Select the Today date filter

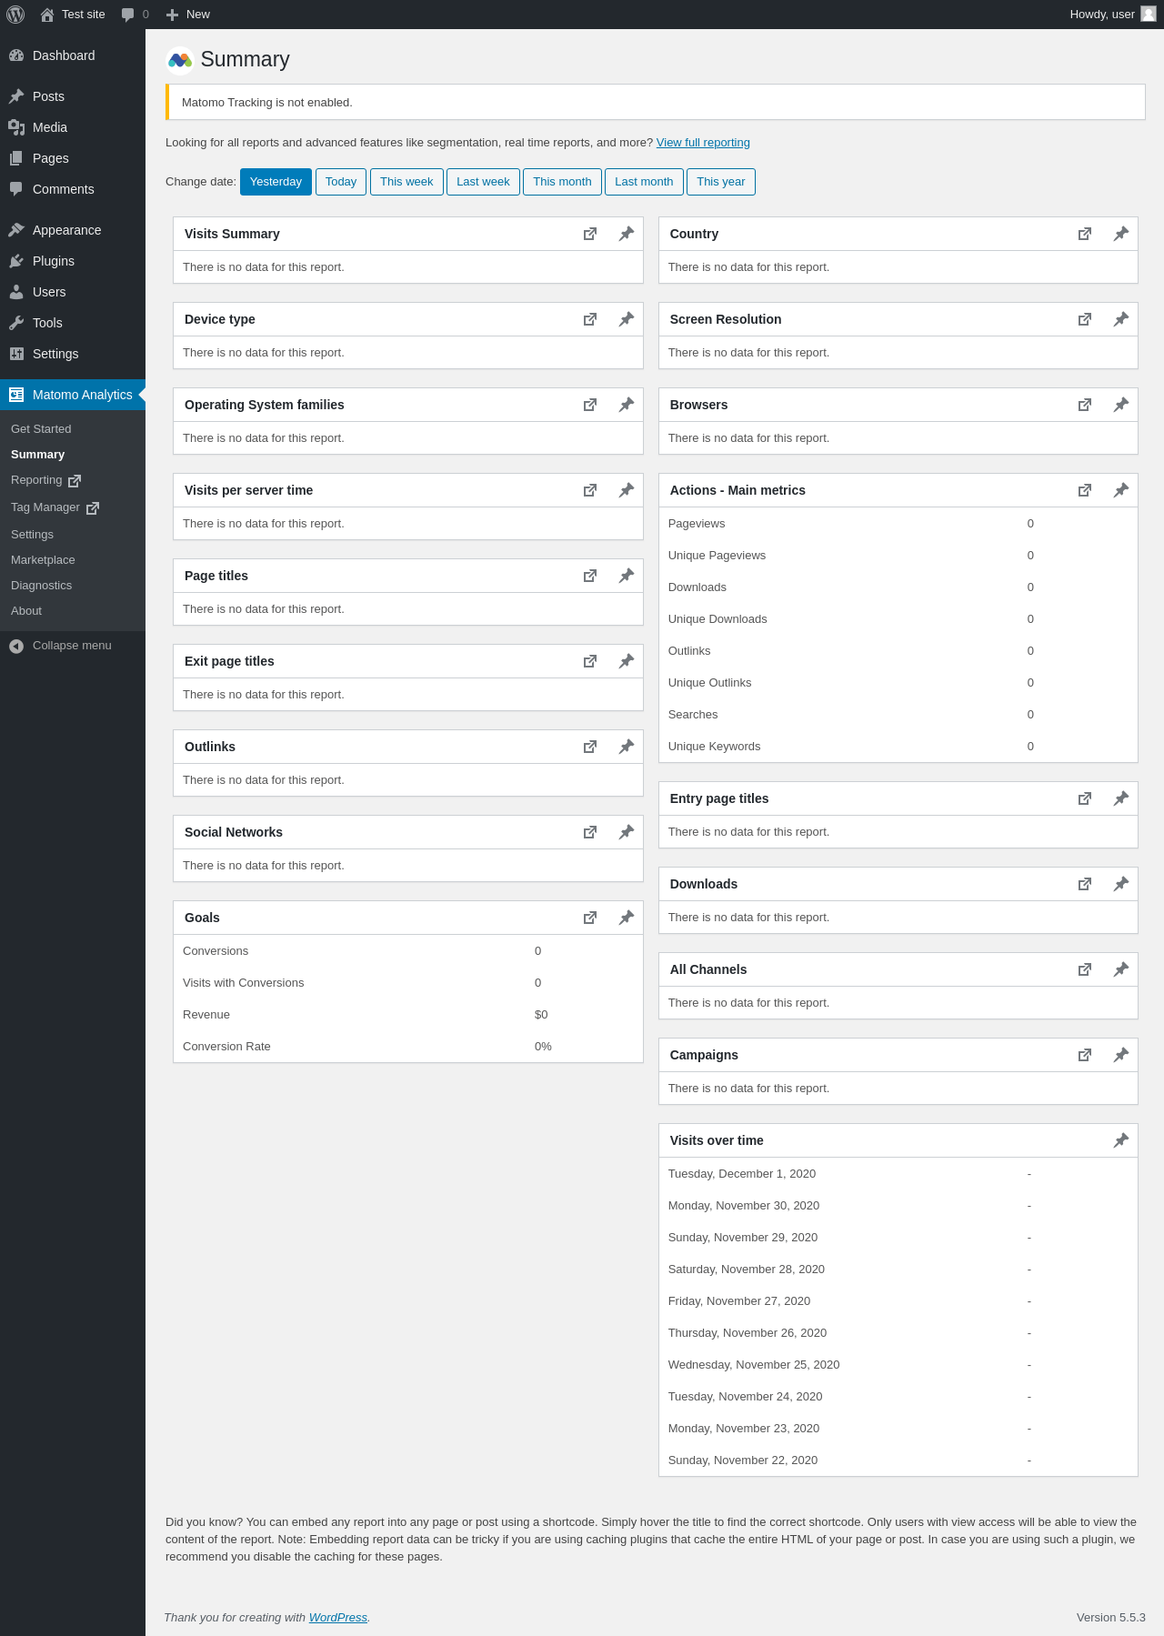click(341, 182)
